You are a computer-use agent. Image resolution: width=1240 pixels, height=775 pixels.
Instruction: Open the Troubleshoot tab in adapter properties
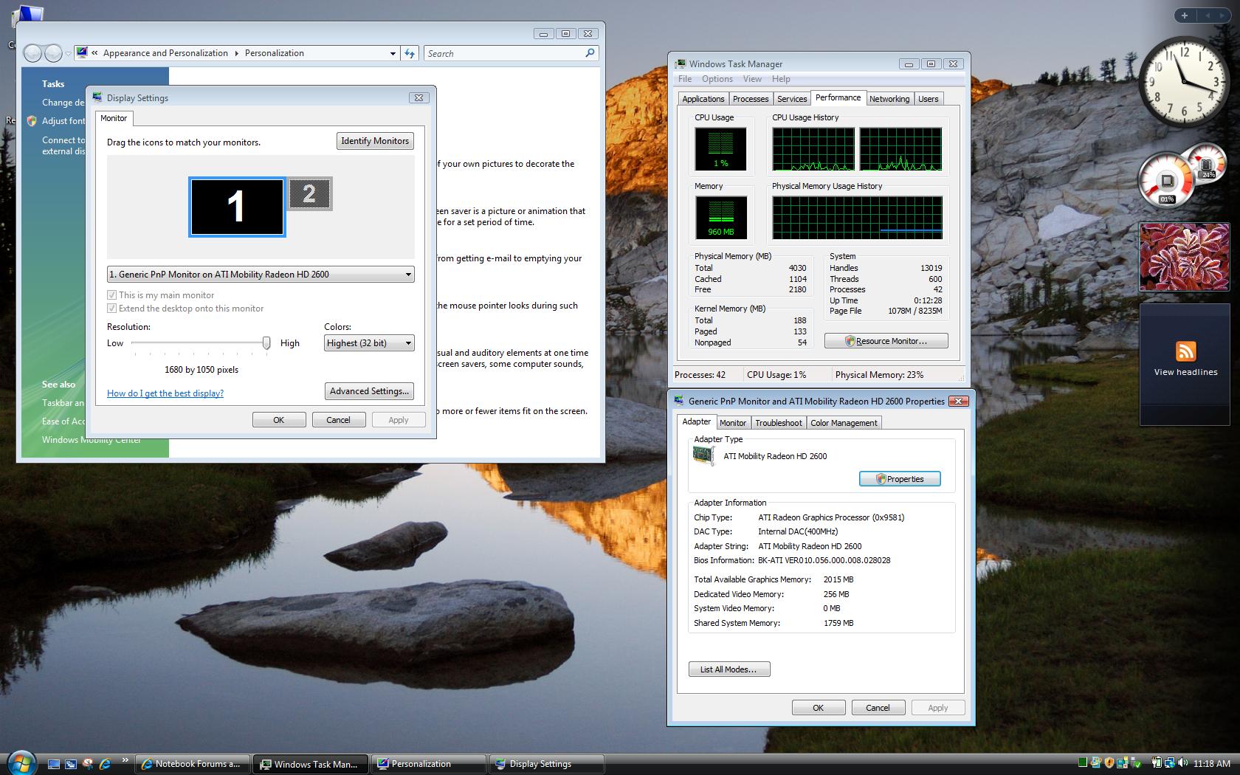[778, 423]
